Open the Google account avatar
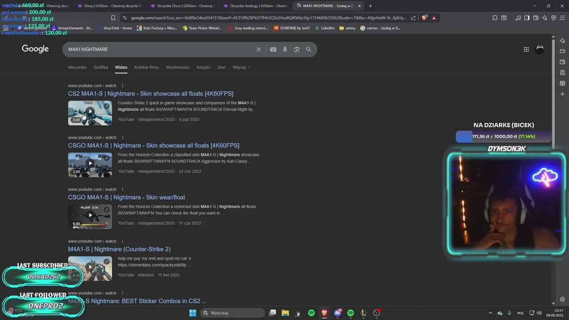The width and height of the screenshot is (569, 320). 540,49
